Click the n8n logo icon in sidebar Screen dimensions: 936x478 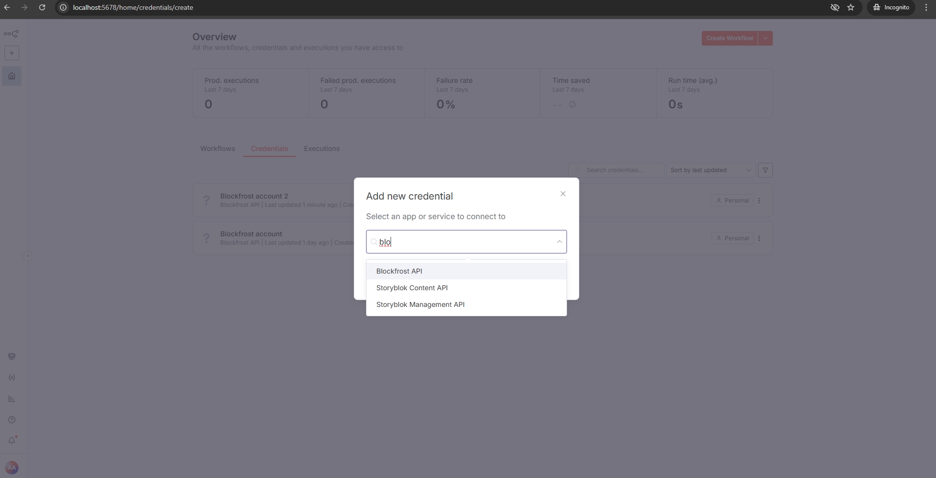11,34
